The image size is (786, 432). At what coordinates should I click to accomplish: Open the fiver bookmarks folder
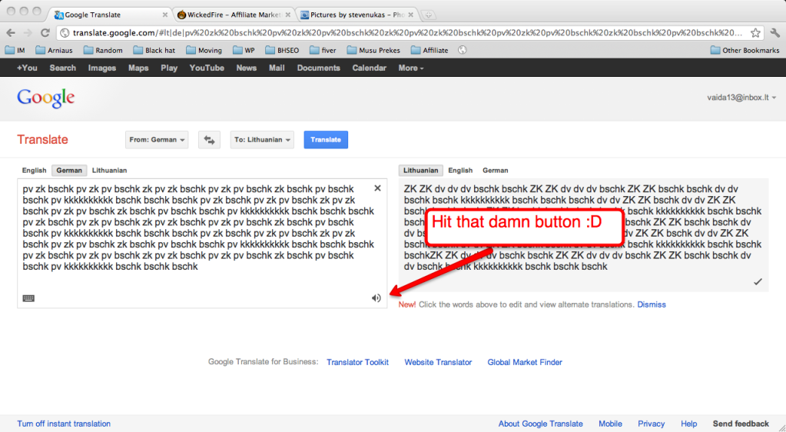click(x=323, y=50)
